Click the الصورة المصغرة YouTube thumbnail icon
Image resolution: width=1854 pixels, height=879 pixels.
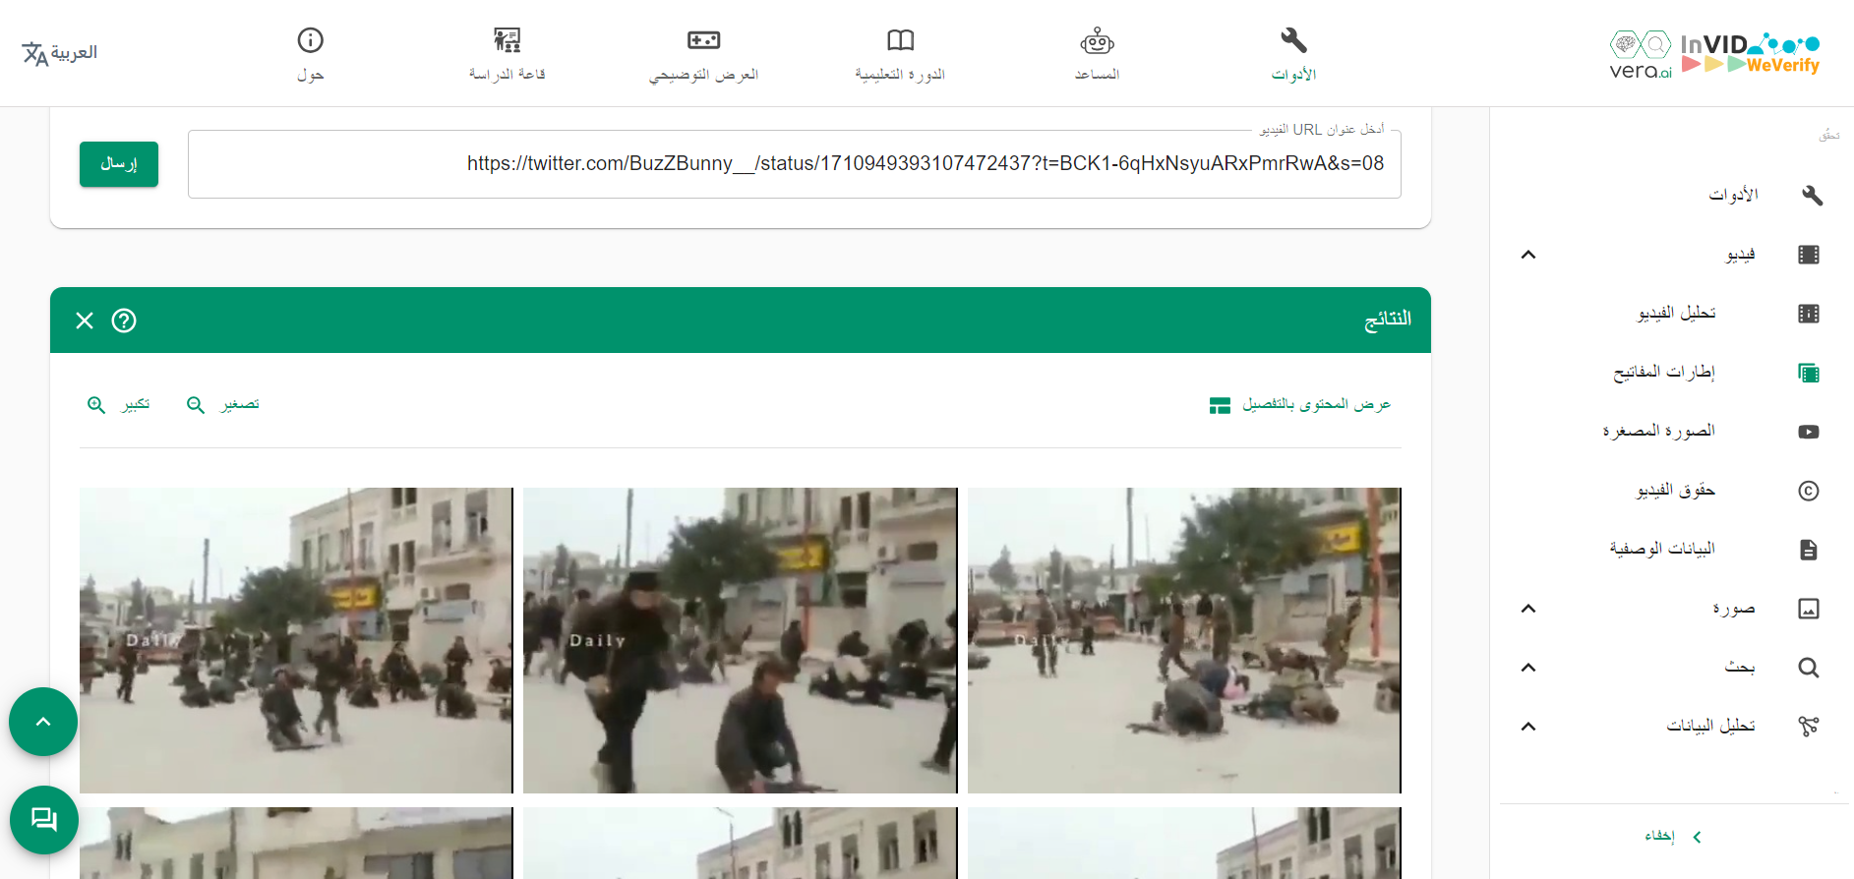(x=1809, y=432)
